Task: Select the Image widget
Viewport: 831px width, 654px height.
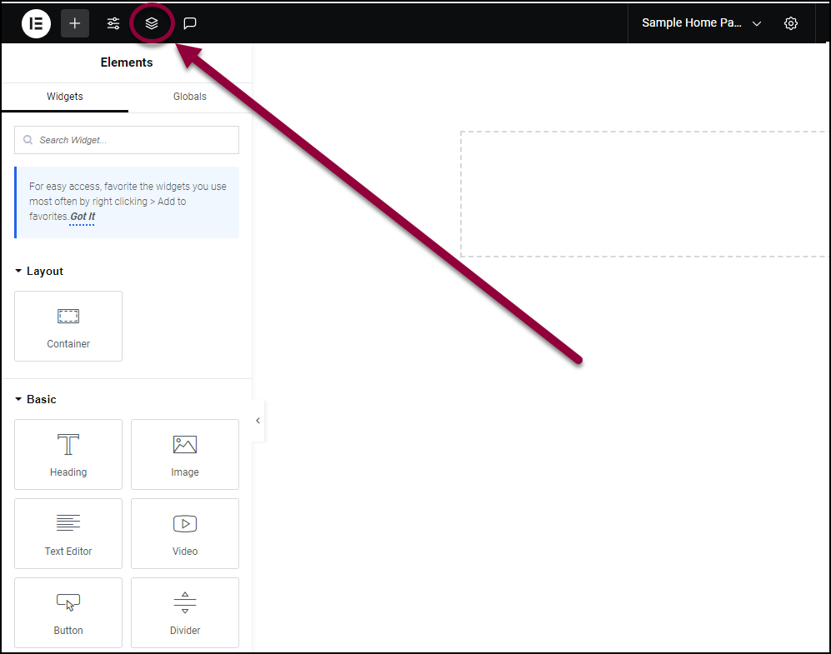Action: click(185, 454)
